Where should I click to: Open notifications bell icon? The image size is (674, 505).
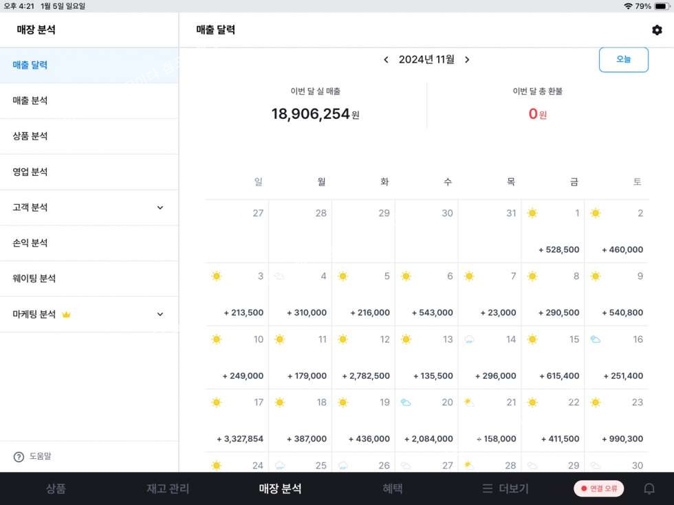tap(649, 489)
